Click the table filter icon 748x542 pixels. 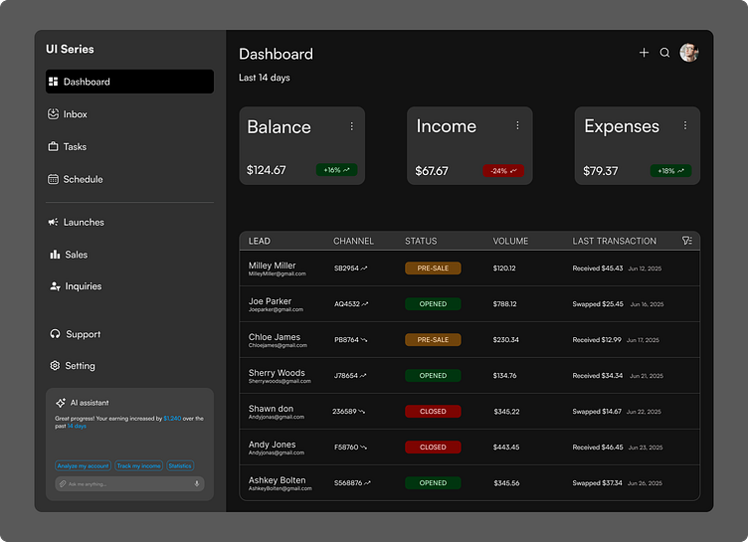pyautogui.click(x=687, y=241)
